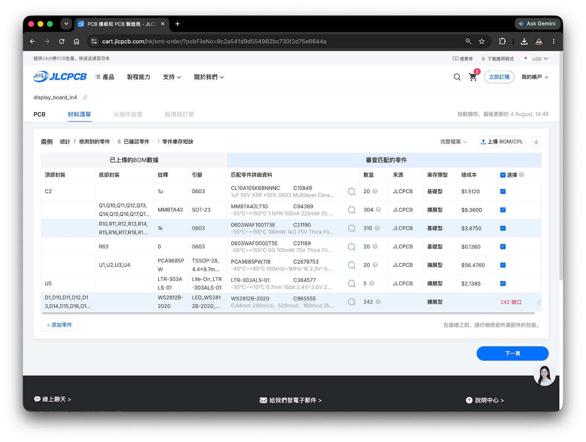Open the 下載應用程式 link

pyautogui.click(x=497, y=59)
